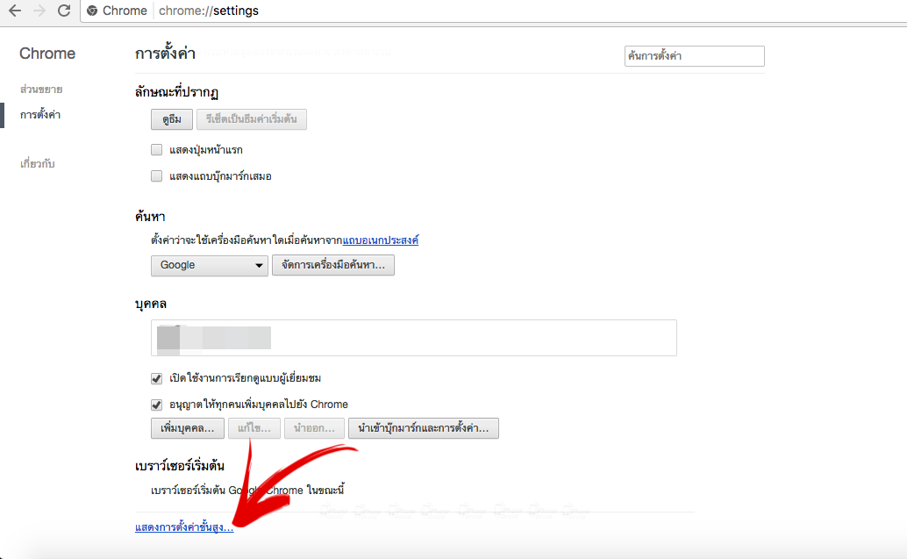Click the ค้นการตั้งค่า search settings field
Image resolution: width=907 pixels, height=559 pixels.
pos(693,56)
